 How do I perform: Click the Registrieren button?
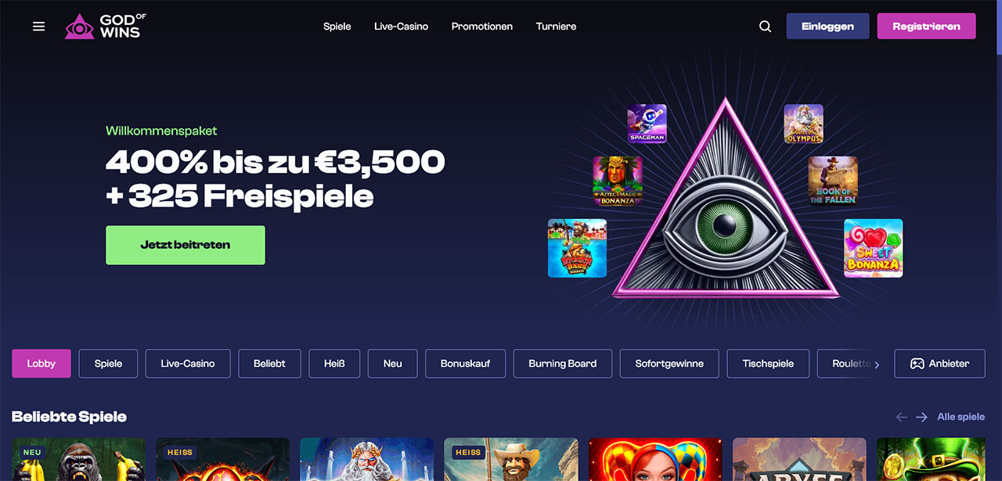926,26
